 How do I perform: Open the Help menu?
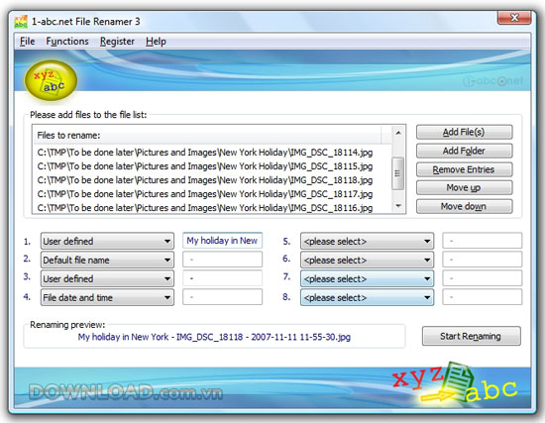pos(156,42)
